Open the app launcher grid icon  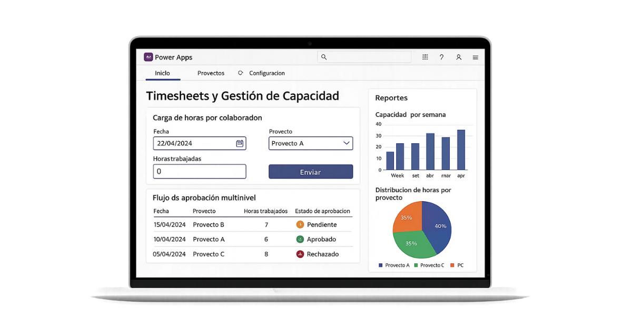(x=425, y=56)
